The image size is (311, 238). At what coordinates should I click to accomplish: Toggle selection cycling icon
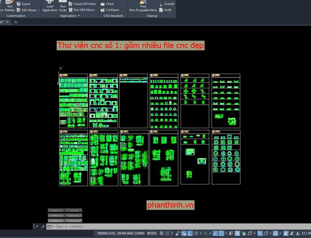point(244,233)
